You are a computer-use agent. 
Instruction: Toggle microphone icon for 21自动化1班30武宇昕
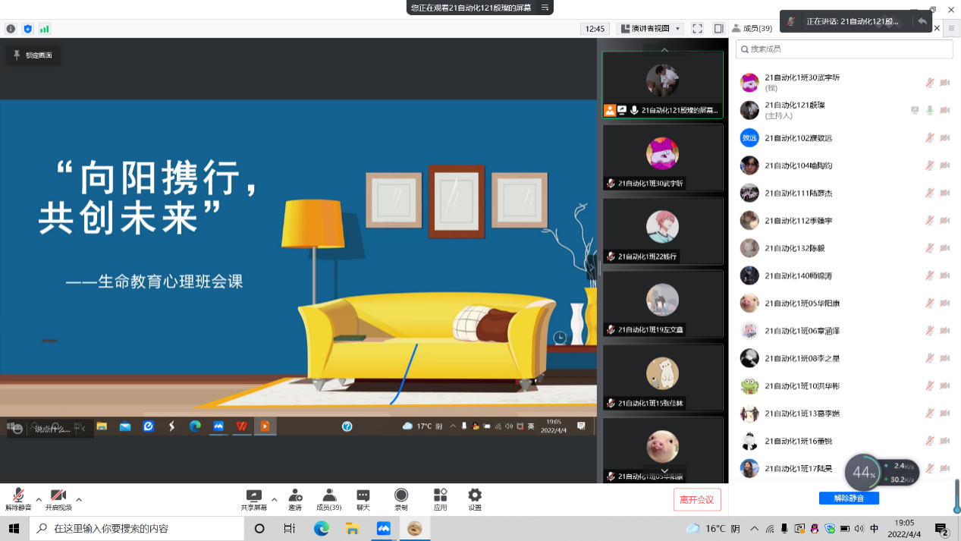click(930, 83)
